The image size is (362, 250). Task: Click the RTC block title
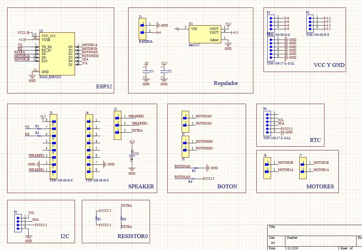coord(315,140)
